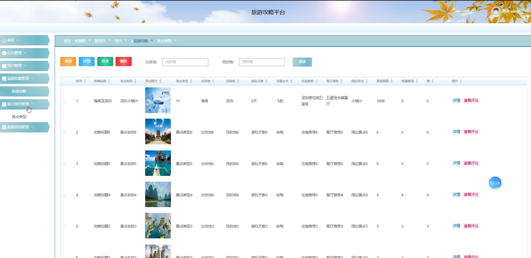Check the row for 攻略标题6
This screenshot has height=258, width=531.
64,133
